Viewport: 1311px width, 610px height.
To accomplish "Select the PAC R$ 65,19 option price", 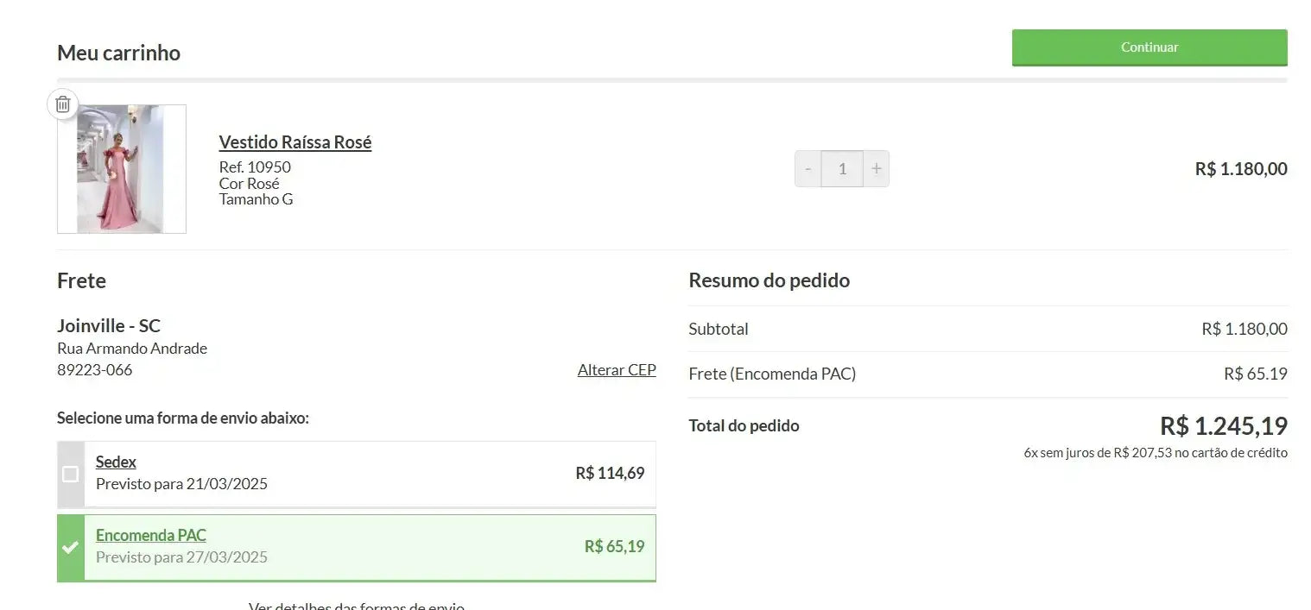I will 614,546.
